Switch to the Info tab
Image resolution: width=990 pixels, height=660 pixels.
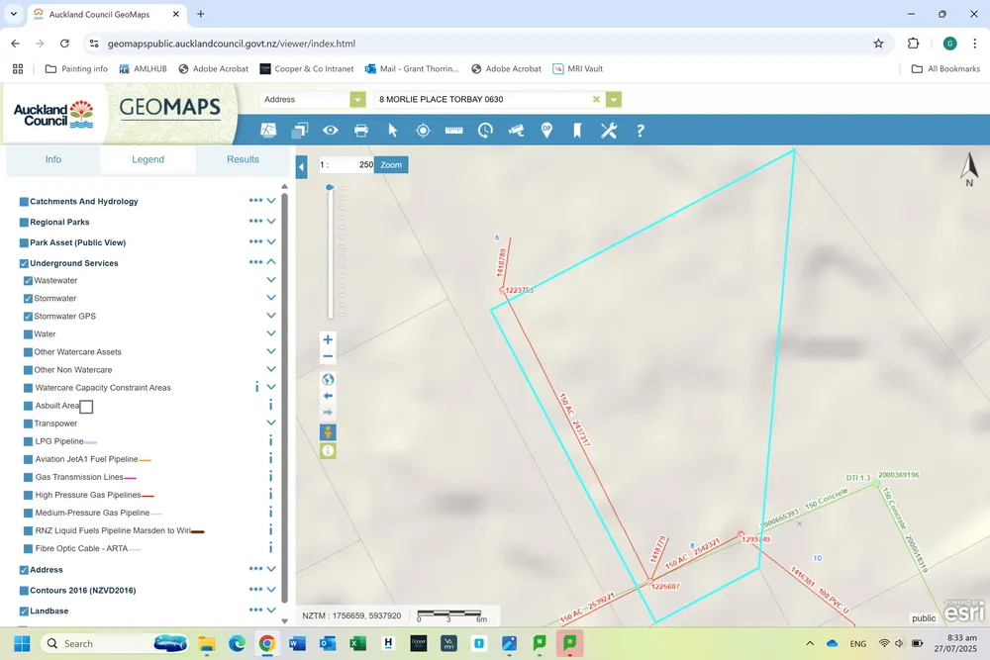(x=53, y=159)
